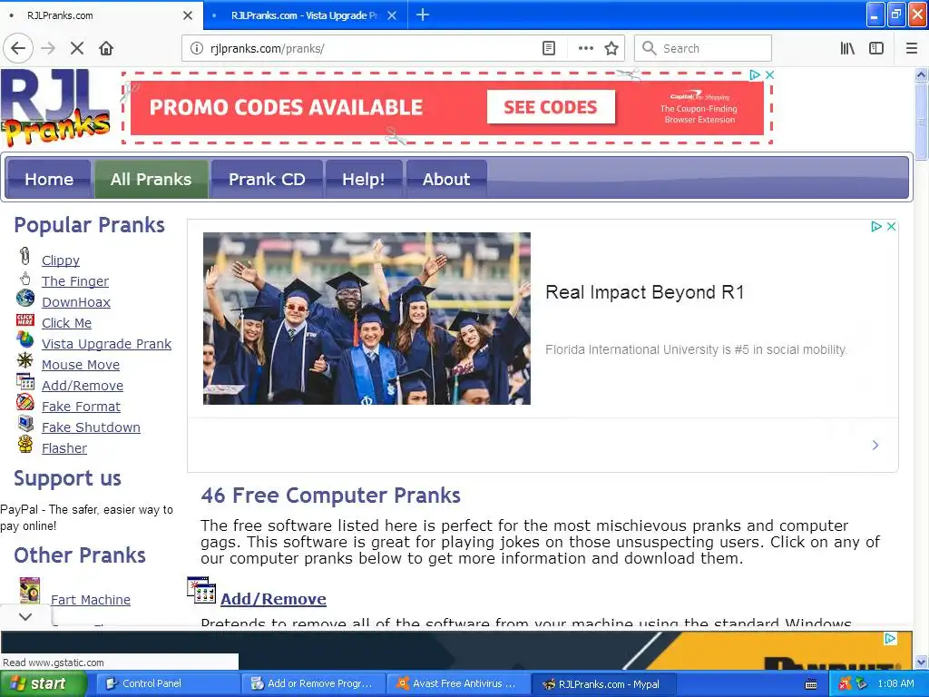929x697 pixels.
Task: Switch to the Vista Upgrade Prank tab
Action: [x=304, y=15]
